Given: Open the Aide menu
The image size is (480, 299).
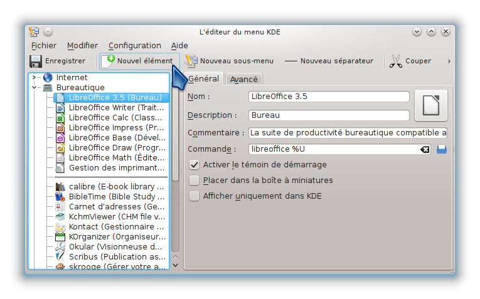Looking at the screenshot, I should tap(179, 46).
